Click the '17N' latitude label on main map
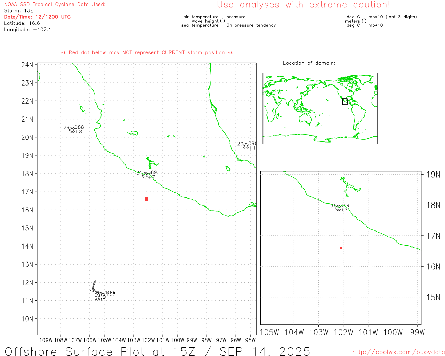The height and width of the screenshot is (356, 445). pyautogui.click(x=27, y=192)
